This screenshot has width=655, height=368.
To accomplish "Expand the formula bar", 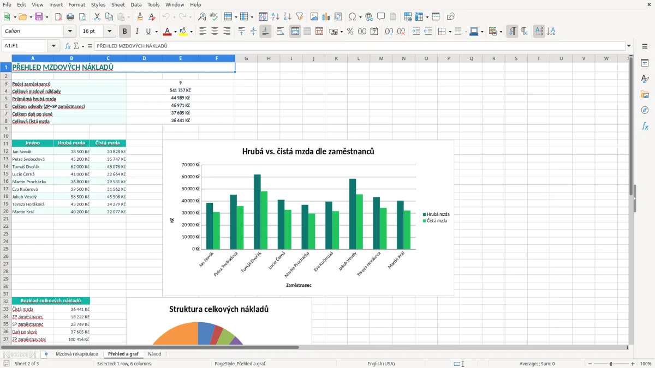I will click(629, 46).
